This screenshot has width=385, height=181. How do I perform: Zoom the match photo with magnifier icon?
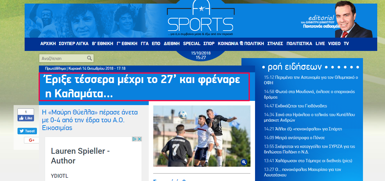pyautogui.click(x=244, y=162)
